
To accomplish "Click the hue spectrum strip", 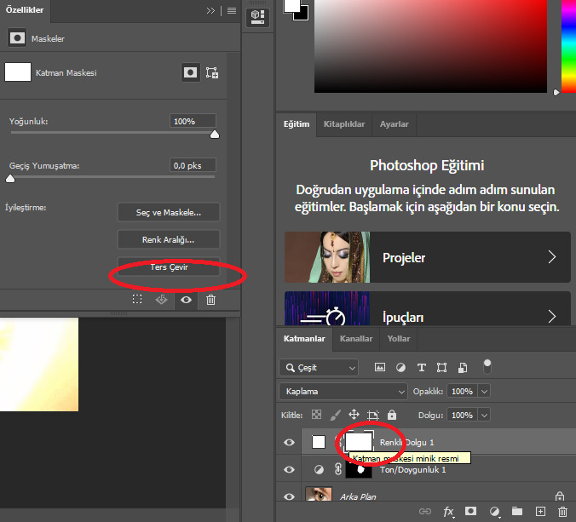I will [x=568, y=46].
